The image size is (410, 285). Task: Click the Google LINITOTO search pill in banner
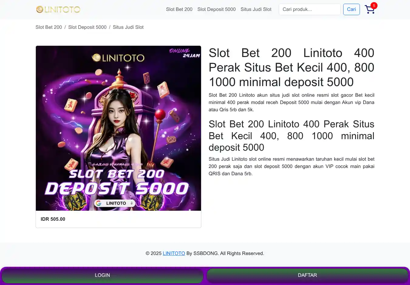point(114,203)
